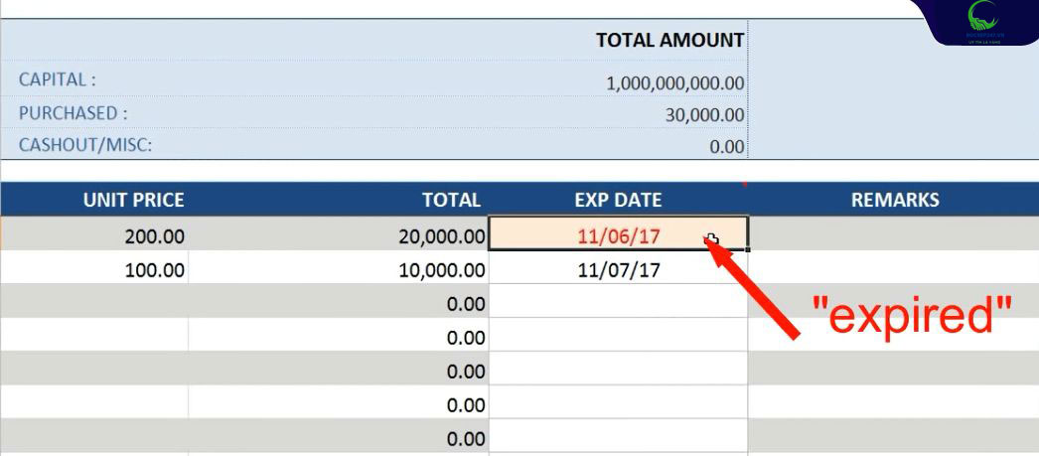1039x456 pixels.
Task: Click the TOTAL AMOUNT heading cell
Action: [x=668, y=41]
